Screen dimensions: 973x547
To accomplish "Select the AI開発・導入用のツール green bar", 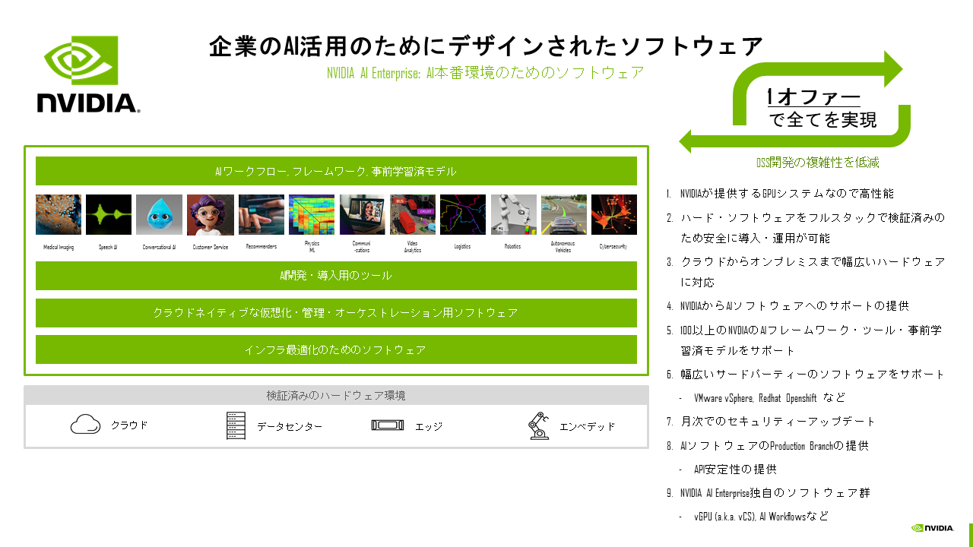I will tap(336, 276).
